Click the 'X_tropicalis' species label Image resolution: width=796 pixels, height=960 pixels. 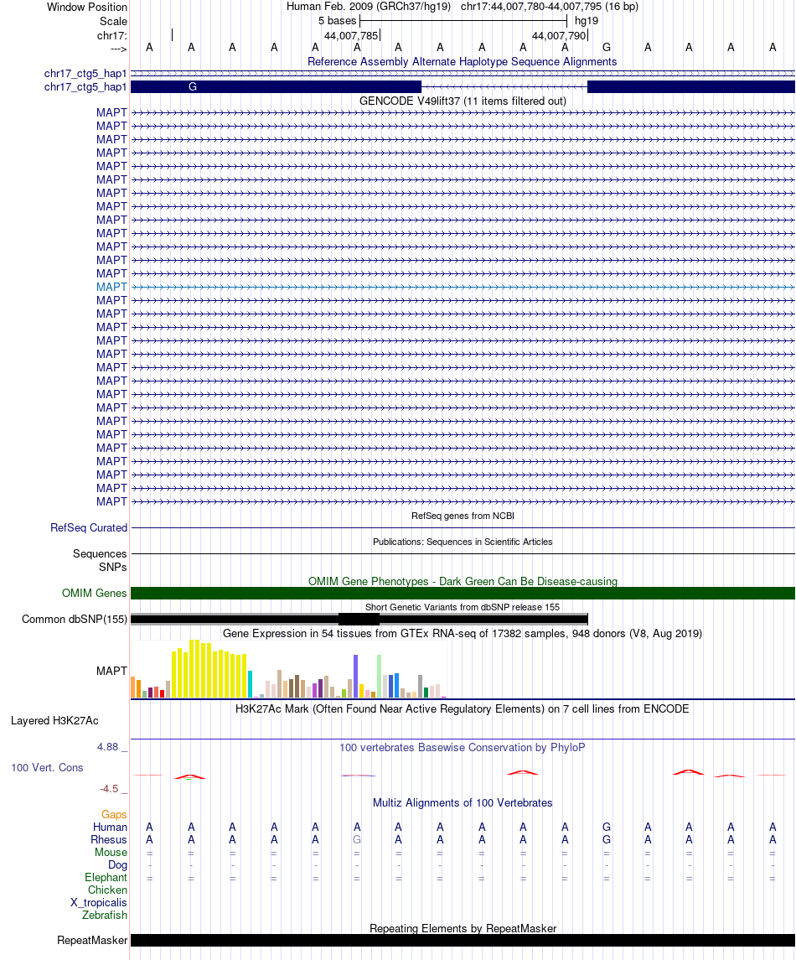point(99,902)
